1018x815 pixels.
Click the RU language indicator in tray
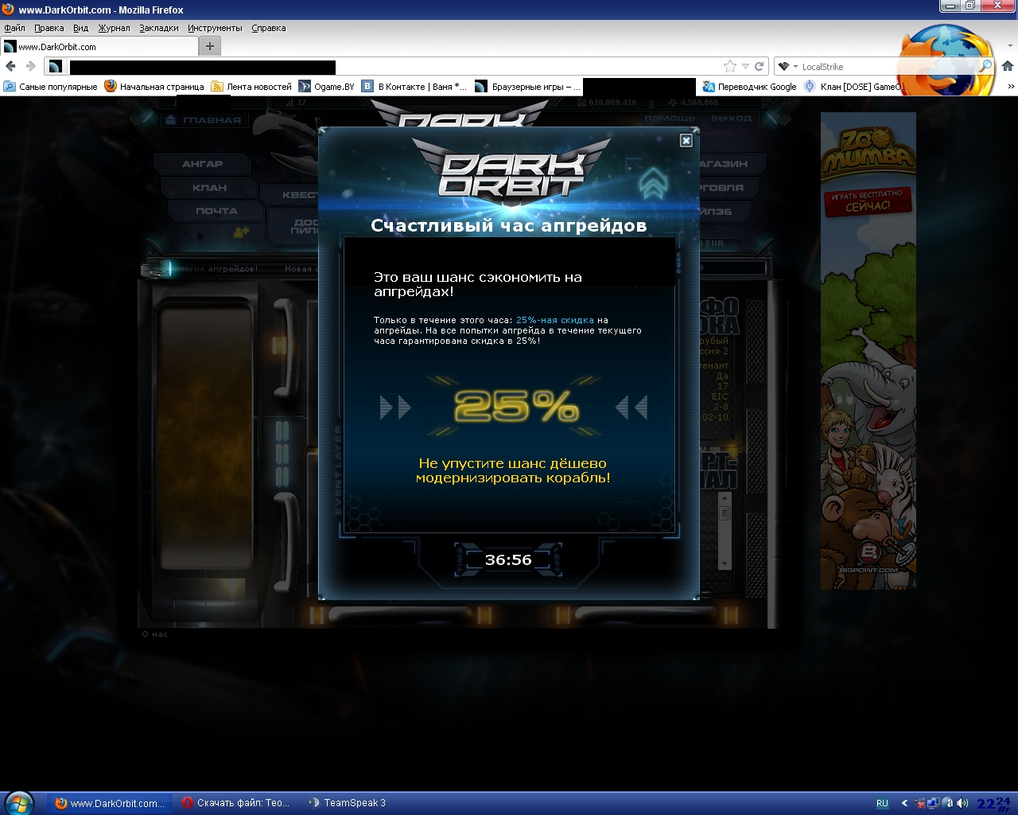882,803
